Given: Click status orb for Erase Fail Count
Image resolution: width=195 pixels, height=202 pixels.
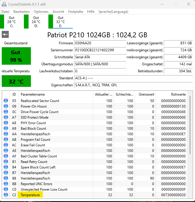Looking at the screenshot, I should (6, 145).
